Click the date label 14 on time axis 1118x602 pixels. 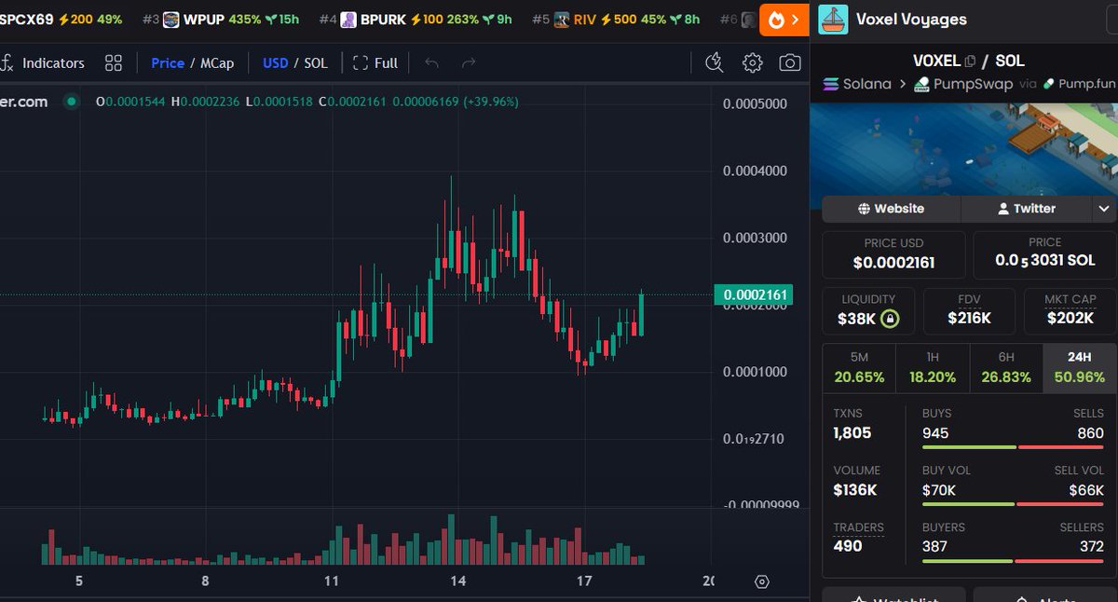pyautogui.click(x=457, y=581)
